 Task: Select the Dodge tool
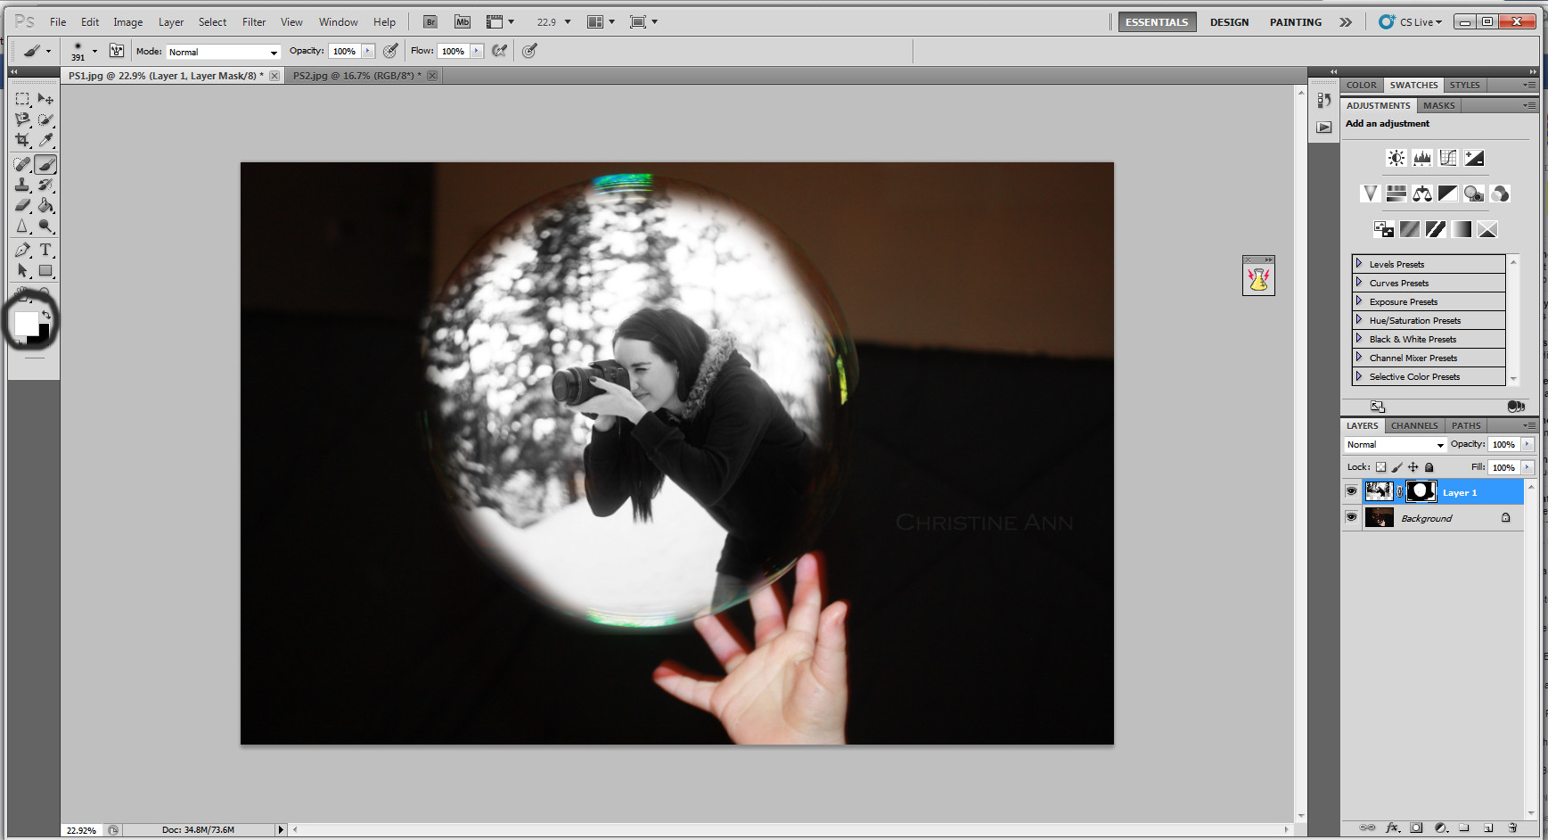pyautogui.click(x=45, y=226)
